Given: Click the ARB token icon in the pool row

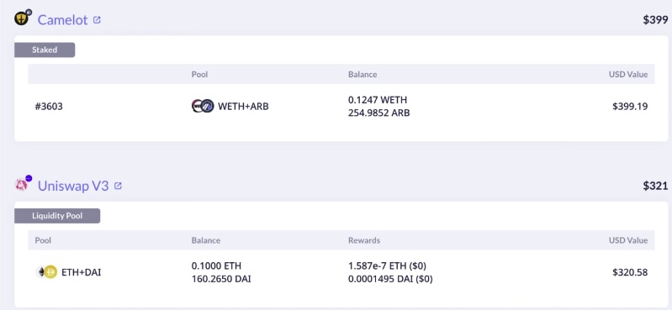Looking at the screenshot, I should coord(208,106).
